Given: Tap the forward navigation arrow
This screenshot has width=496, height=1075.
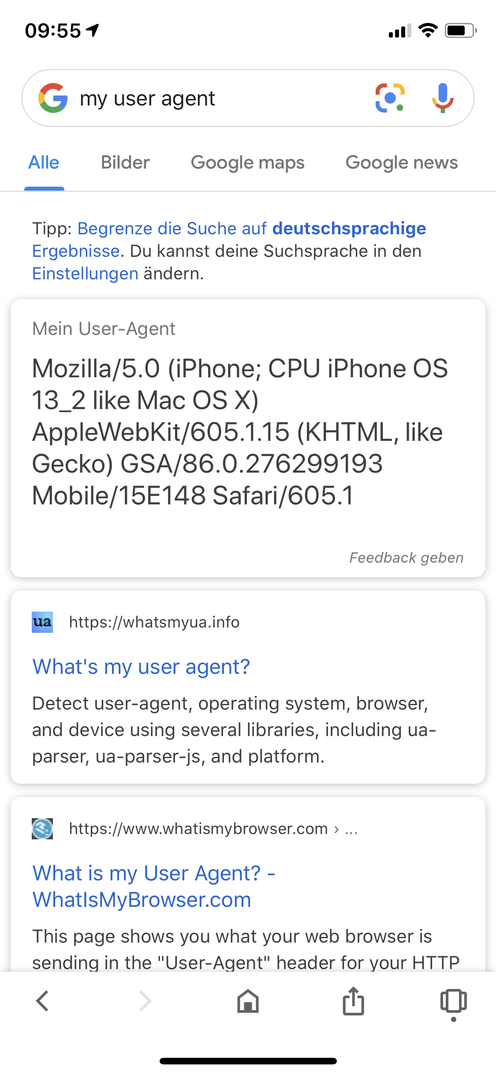Looking at the screenshot, I should tap(145, 1001).
